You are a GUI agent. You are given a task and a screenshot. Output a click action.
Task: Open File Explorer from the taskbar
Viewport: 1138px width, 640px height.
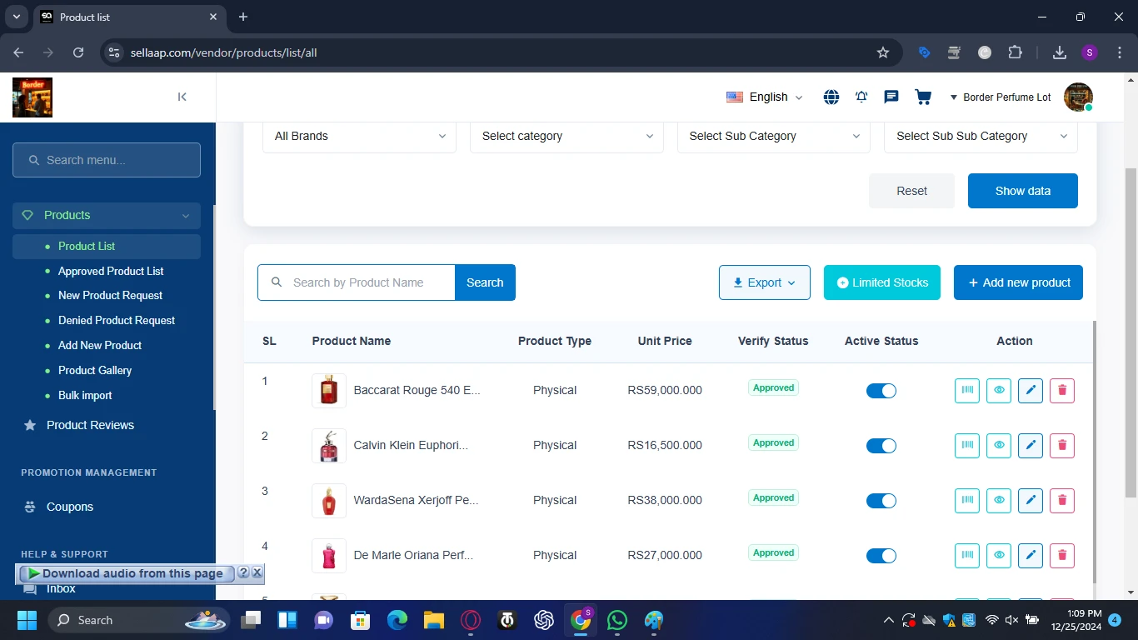(434, 620)
